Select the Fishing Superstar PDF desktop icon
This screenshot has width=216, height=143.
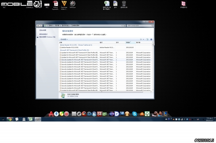point(55,5)
